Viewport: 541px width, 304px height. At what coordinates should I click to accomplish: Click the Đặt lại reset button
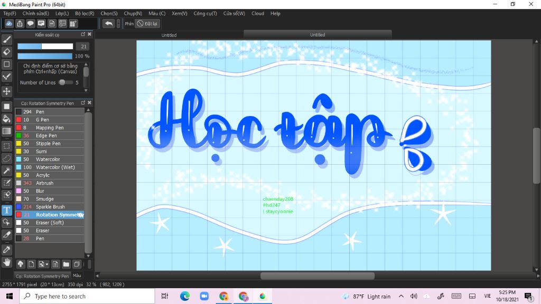click(x=147, y=23)
